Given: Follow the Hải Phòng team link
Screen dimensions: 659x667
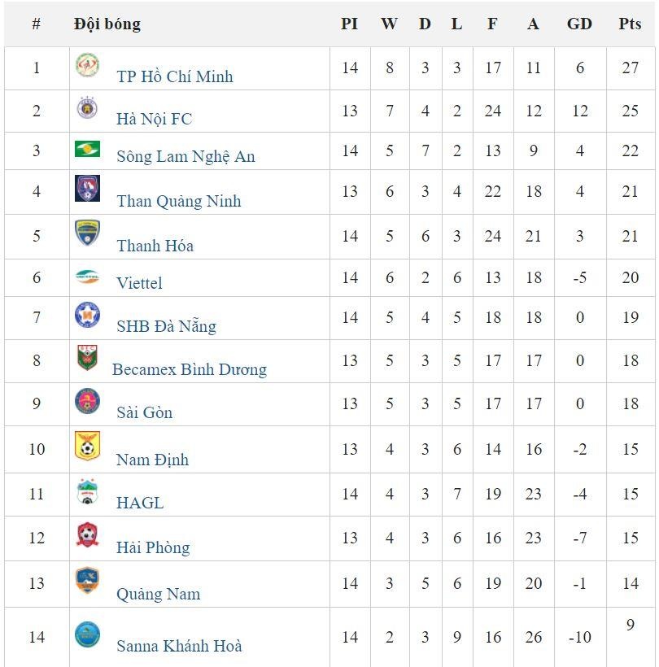Looking at the screenshot, I should point(153,547).
